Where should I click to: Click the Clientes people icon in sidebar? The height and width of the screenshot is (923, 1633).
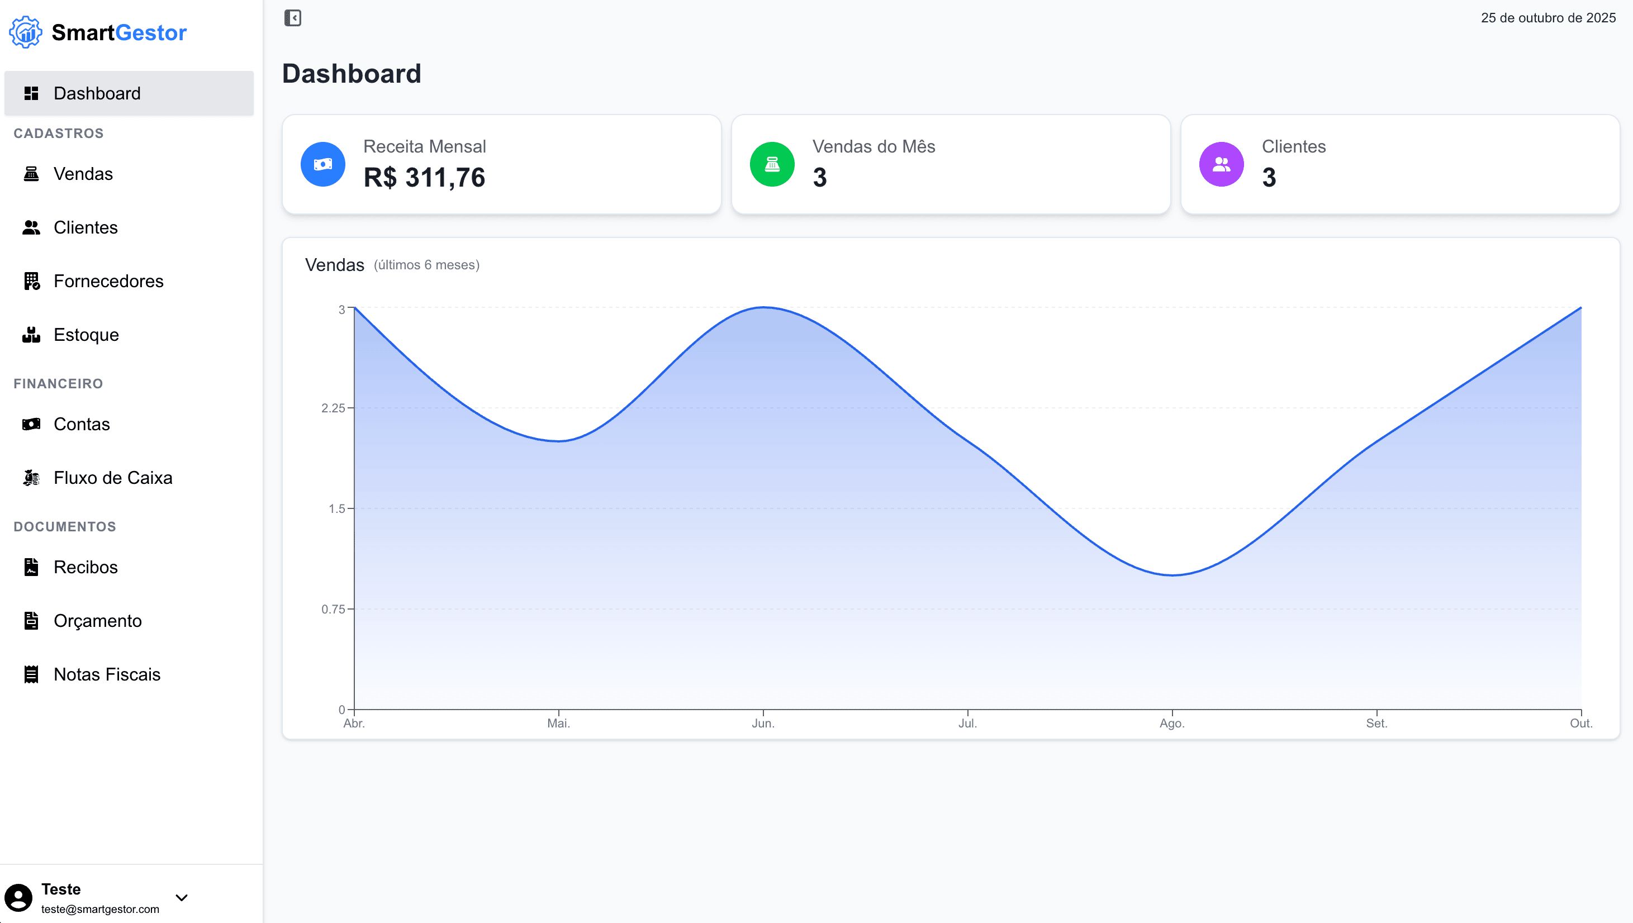click(x=31, y=227)
